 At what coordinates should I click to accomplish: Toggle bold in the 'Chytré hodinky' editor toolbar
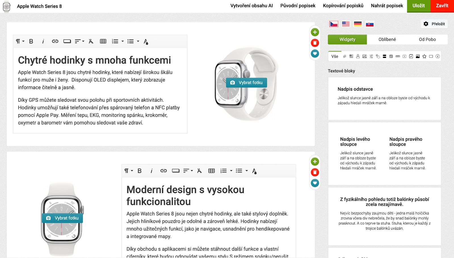pyautogui.click(x=31, y=41)
